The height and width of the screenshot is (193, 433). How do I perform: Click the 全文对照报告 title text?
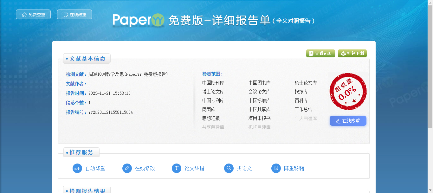(x=293, y=21)
